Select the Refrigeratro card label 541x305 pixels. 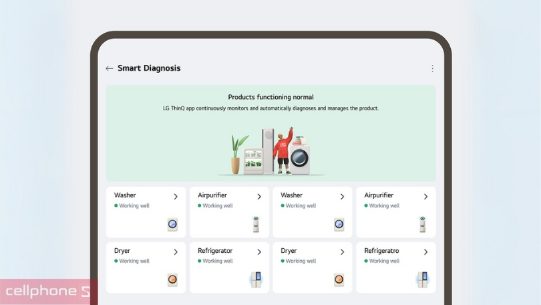coord(381,251)
